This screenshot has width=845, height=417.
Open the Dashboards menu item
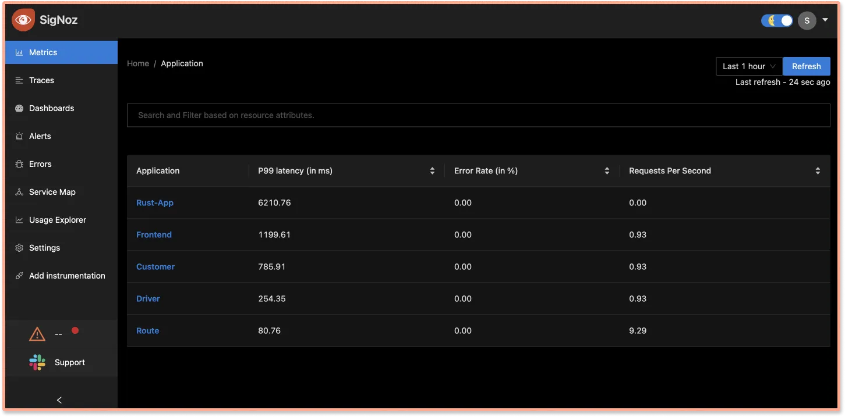tap(61, 108)
